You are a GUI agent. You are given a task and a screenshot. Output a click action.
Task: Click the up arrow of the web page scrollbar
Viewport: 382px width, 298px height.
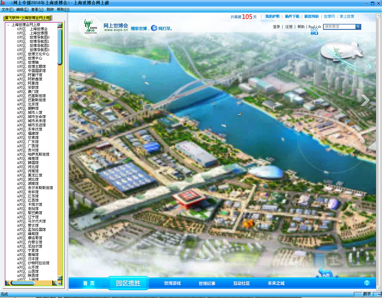[x=379, y=15]
